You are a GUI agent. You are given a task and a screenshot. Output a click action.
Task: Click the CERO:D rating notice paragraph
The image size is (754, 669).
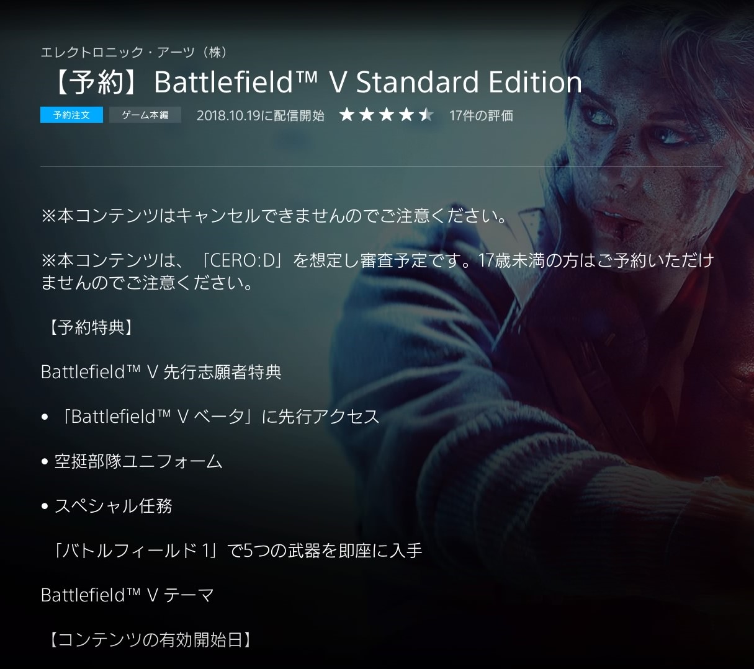[x=377, y=272]
